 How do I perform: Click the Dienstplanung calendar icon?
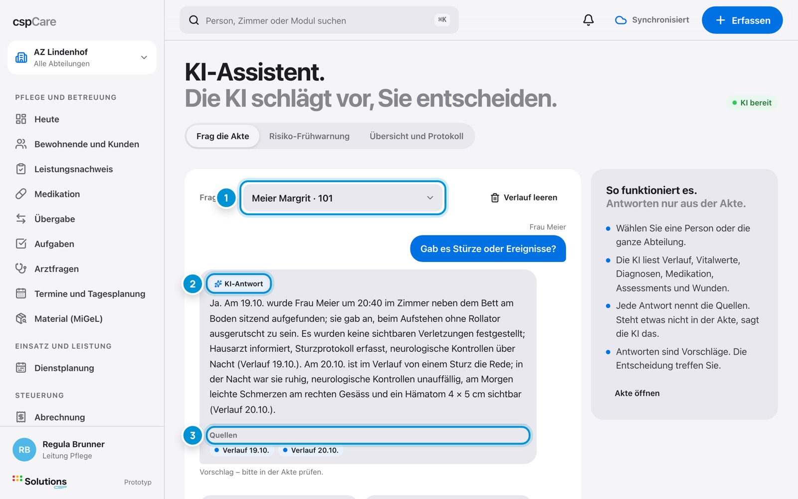click(21, 368)
